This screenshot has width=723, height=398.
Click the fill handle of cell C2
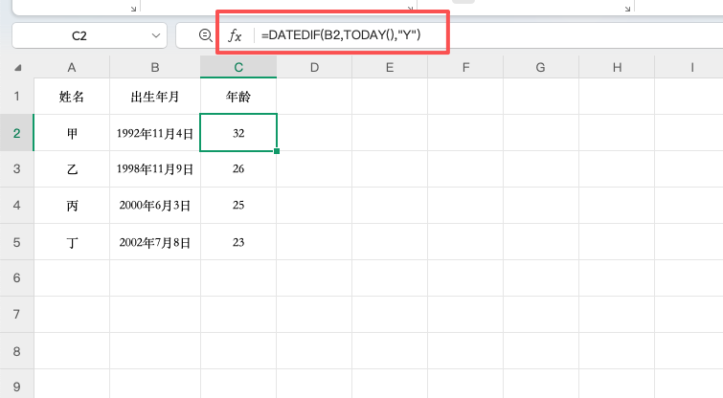[x=277, y=151]
